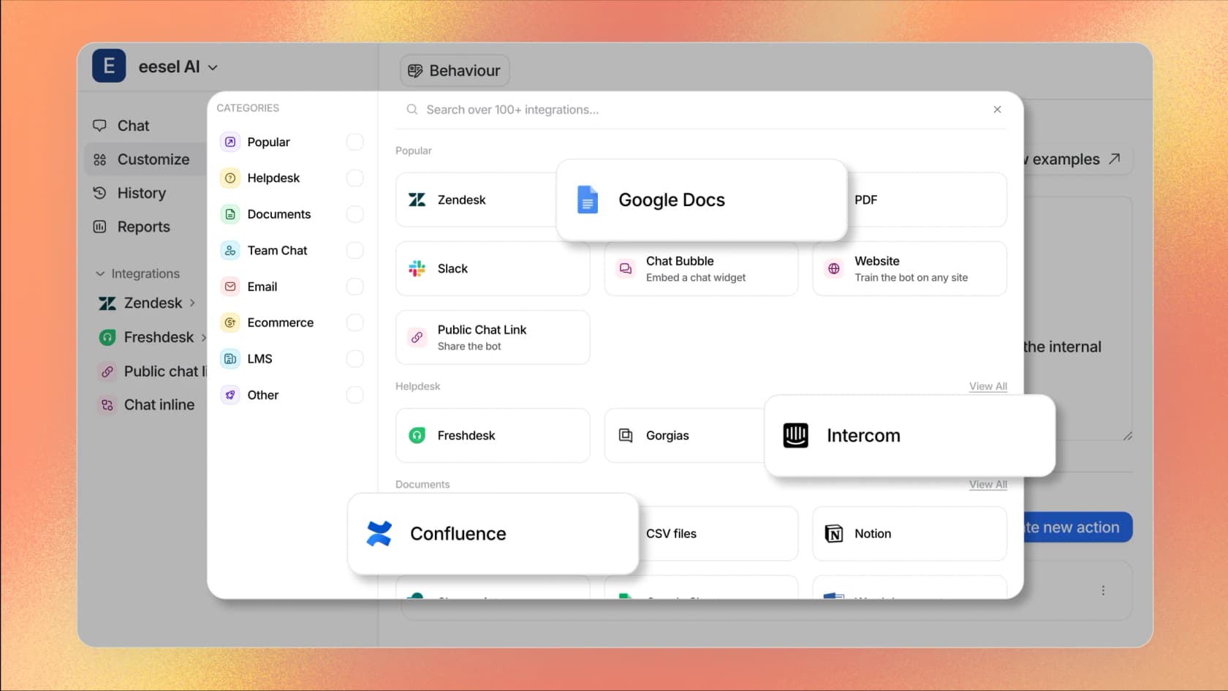Expand the Zendesk sidebar integration

[192, 303]
